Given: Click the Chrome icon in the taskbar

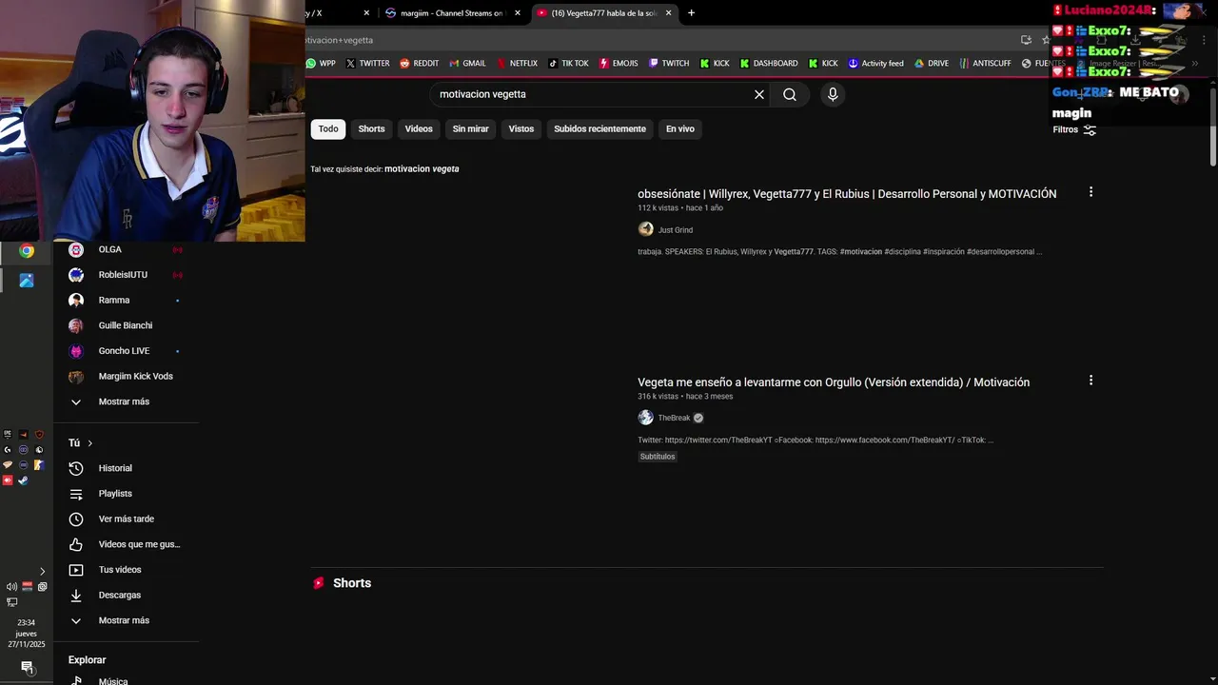Looking at the screenshot, I should pyautogui.click(x=27, y=251).
